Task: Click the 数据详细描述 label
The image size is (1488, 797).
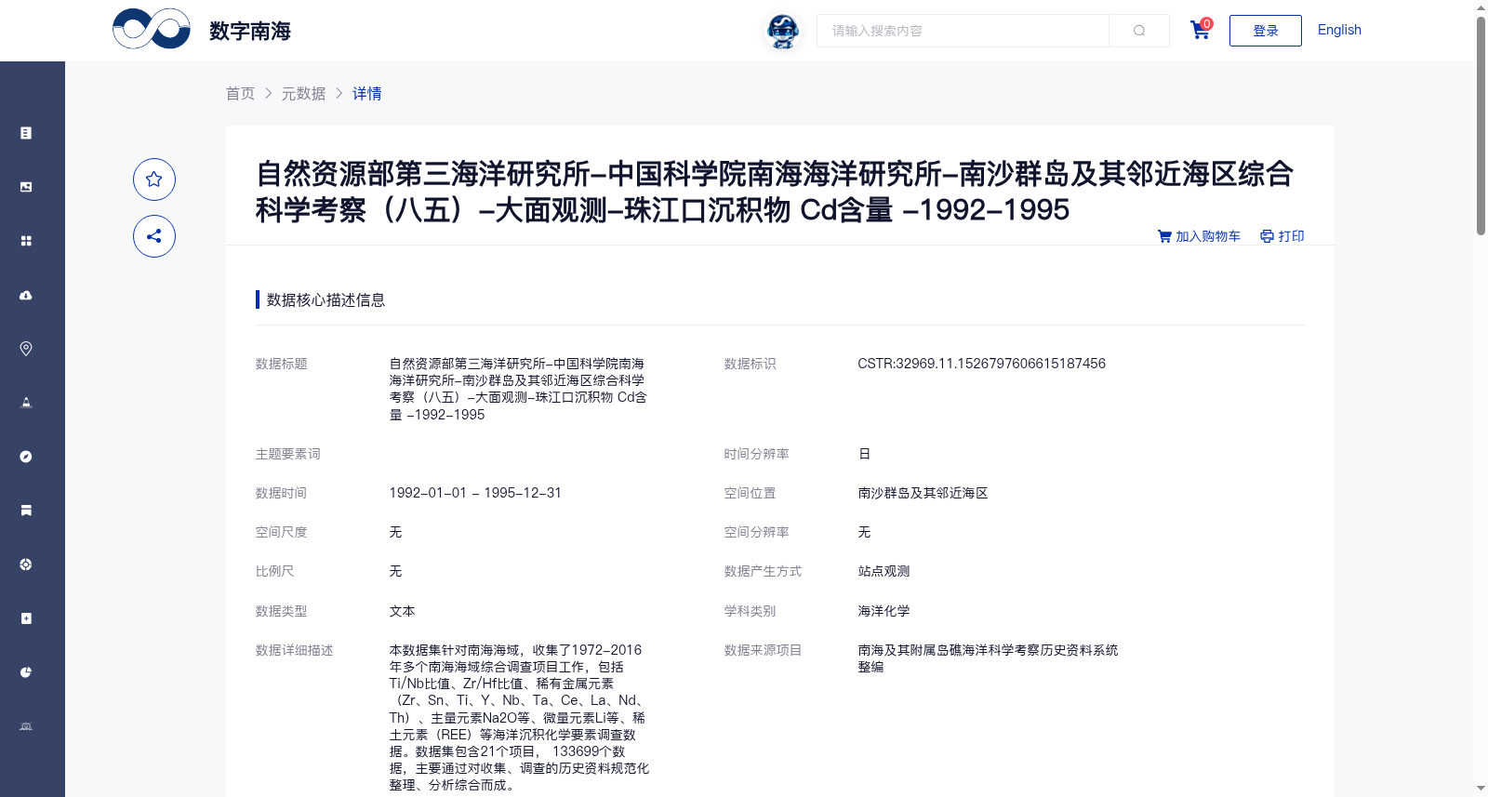Action: [294, 650]
